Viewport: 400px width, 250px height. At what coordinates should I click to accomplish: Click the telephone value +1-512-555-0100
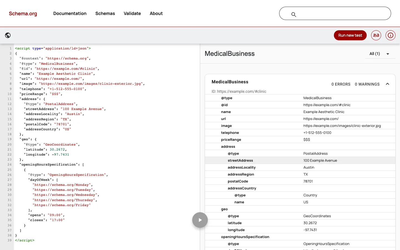pyautogui.click(x=317, y=132)
